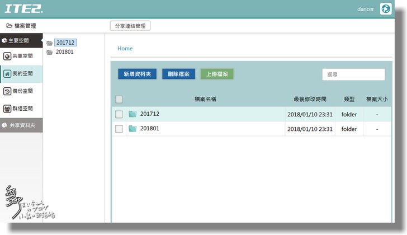Check the box for folder 201801

(x=119, y=129)
